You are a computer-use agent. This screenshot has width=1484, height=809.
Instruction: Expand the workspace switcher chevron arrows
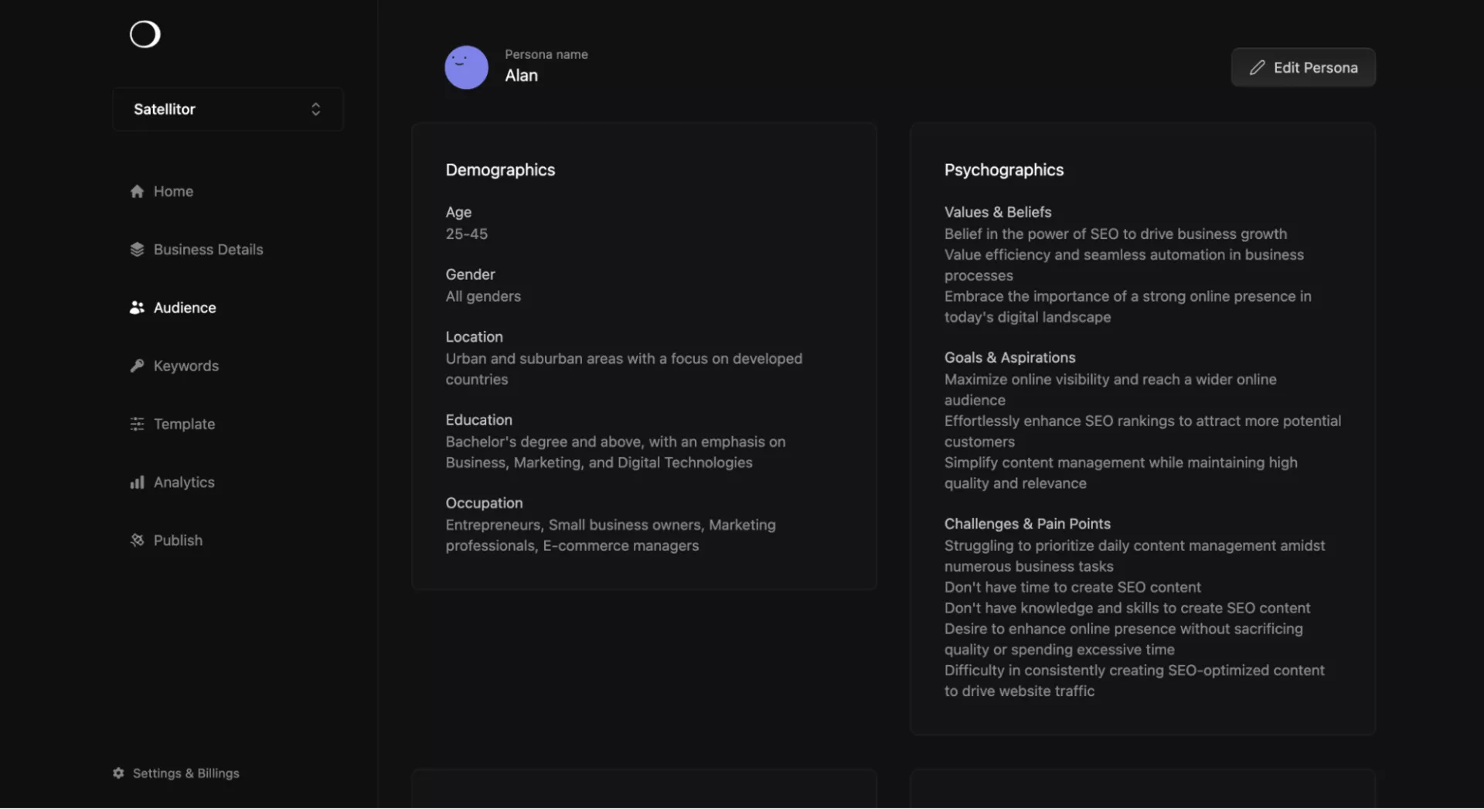click(315, 109)
